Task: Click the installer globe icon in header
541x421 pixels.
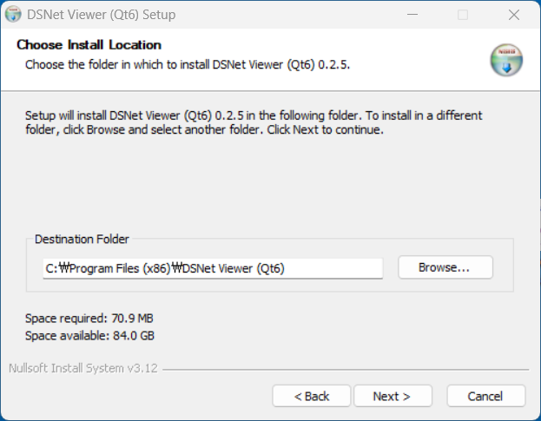Action: pyautogui.click(x=506, y=60)
